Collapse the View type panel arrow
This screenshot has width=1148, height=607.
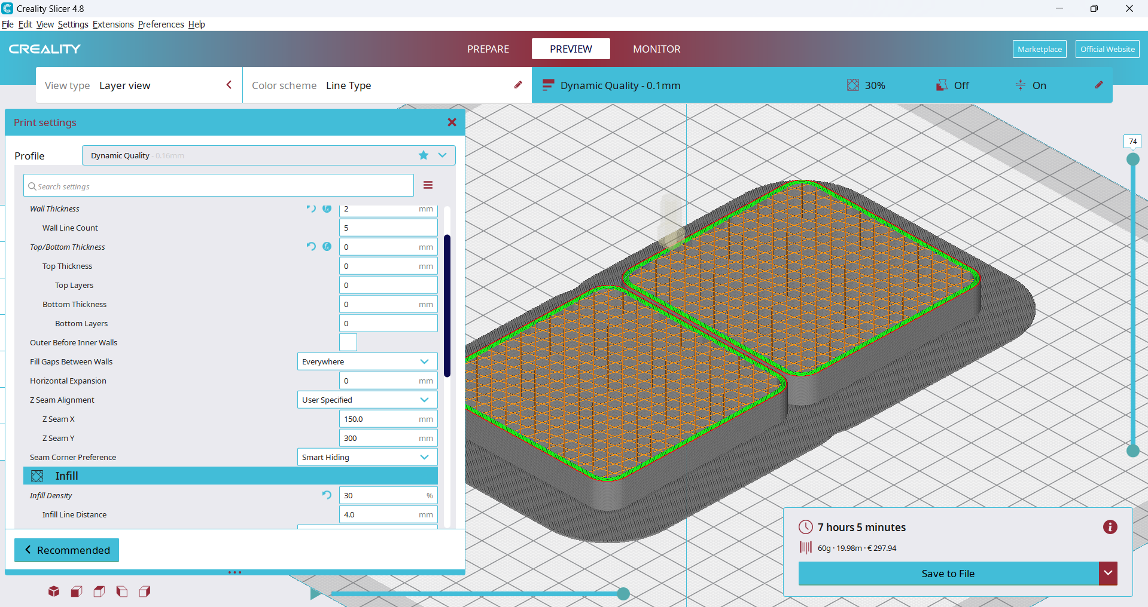[x=229, y=85]
